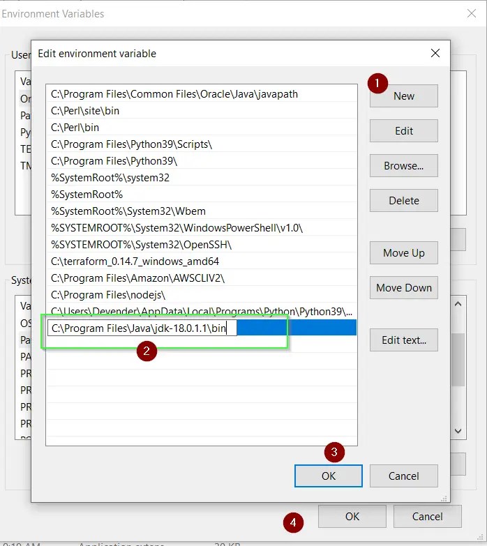Click the New button
The image size is (487, 546).
pyautogui.click(x=403, y=96)
